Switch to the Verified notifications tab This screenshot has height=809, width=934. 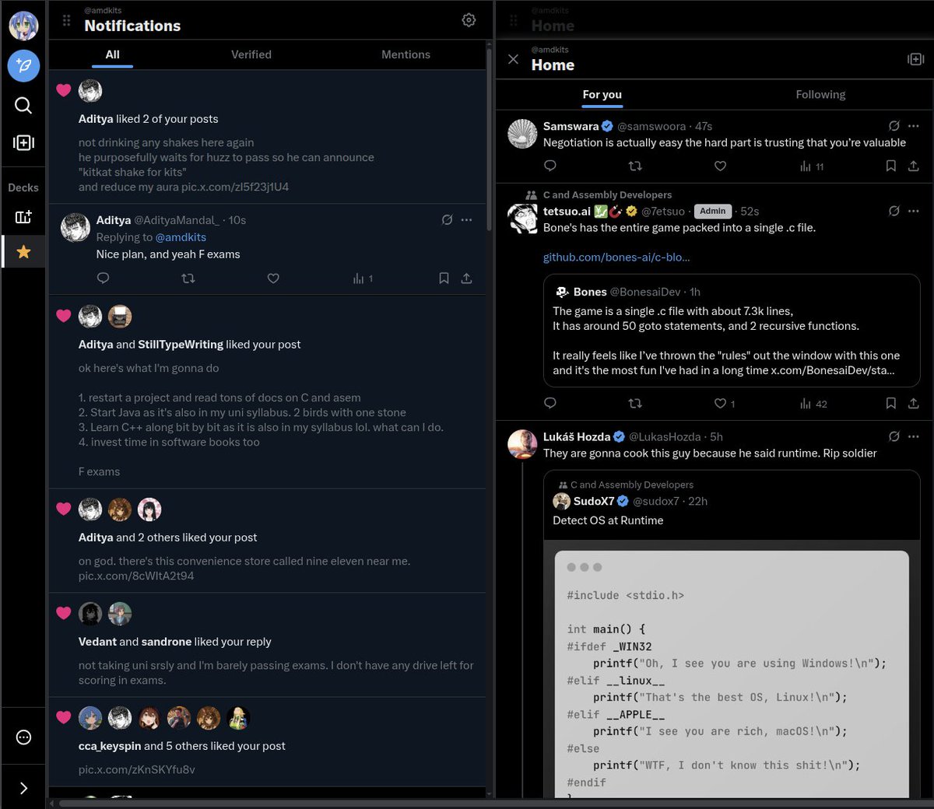pyautogui.click(x=251, y=54)
